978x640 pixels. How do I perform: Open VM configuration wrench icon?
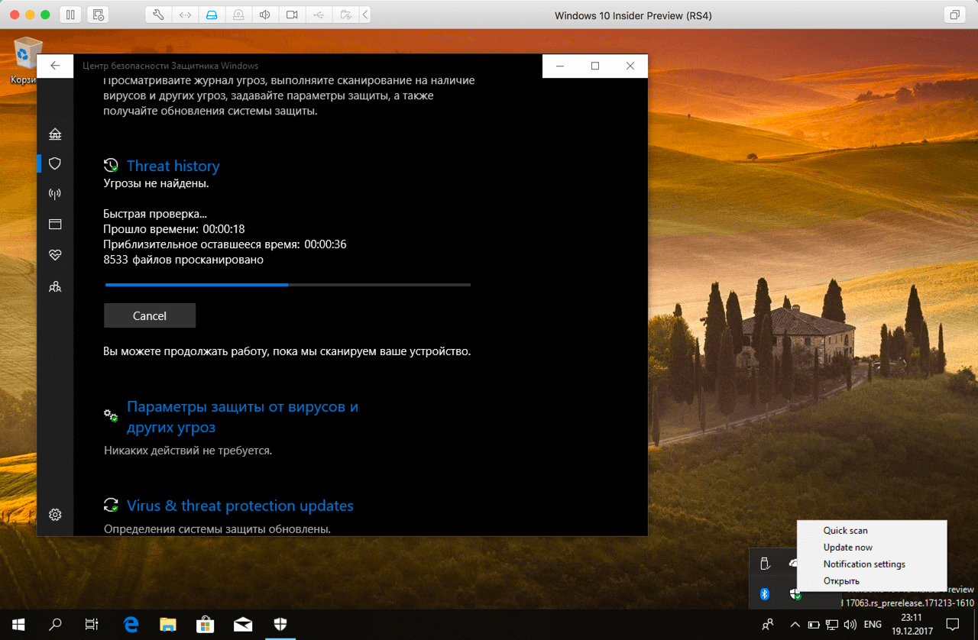[x=159, y=15]
